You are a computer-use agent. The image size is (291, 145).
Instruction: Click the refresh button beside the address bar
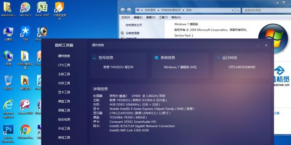238,10
